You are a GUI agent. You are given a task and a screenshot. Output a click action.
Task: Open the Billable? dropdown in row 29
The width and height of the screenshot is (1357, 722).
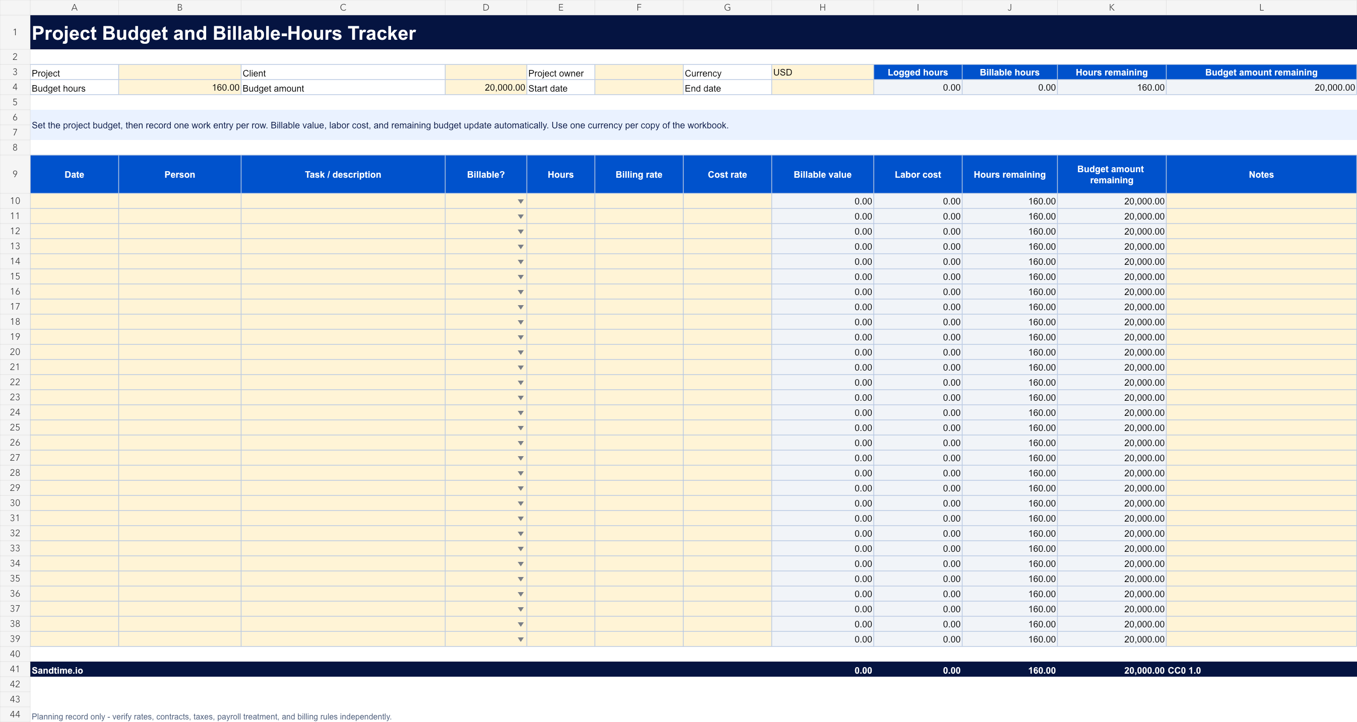pyautogui.click(x=520, y=489)
